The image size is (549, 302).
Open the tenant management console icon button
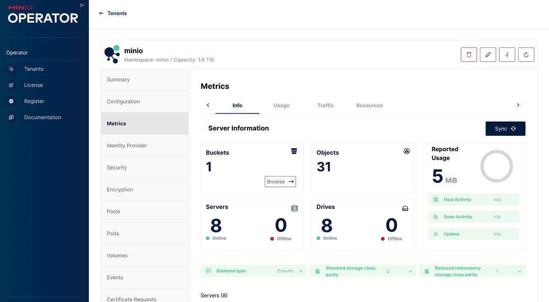[507, 54]
